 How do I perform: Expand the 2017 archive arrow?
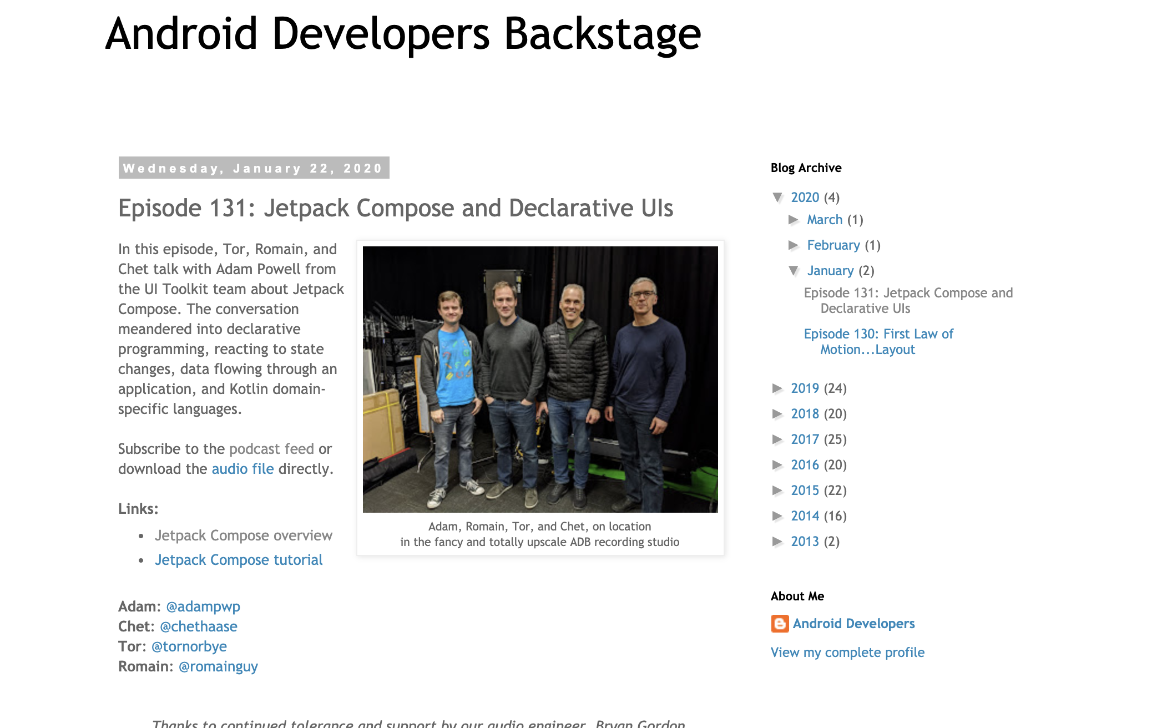pyautogui.click(x=777, y=439)
